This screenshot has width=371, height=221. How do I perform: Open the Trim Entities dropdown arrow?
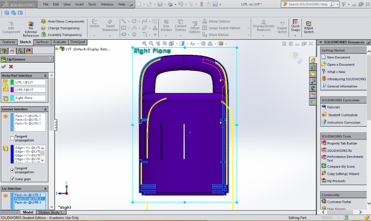[166, 36]
